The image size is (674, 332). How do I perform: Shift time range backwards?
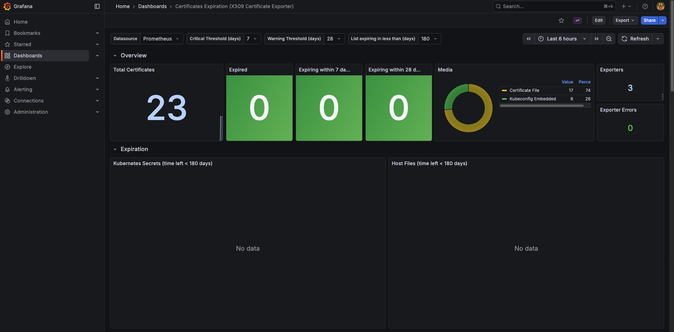[529, 39]
